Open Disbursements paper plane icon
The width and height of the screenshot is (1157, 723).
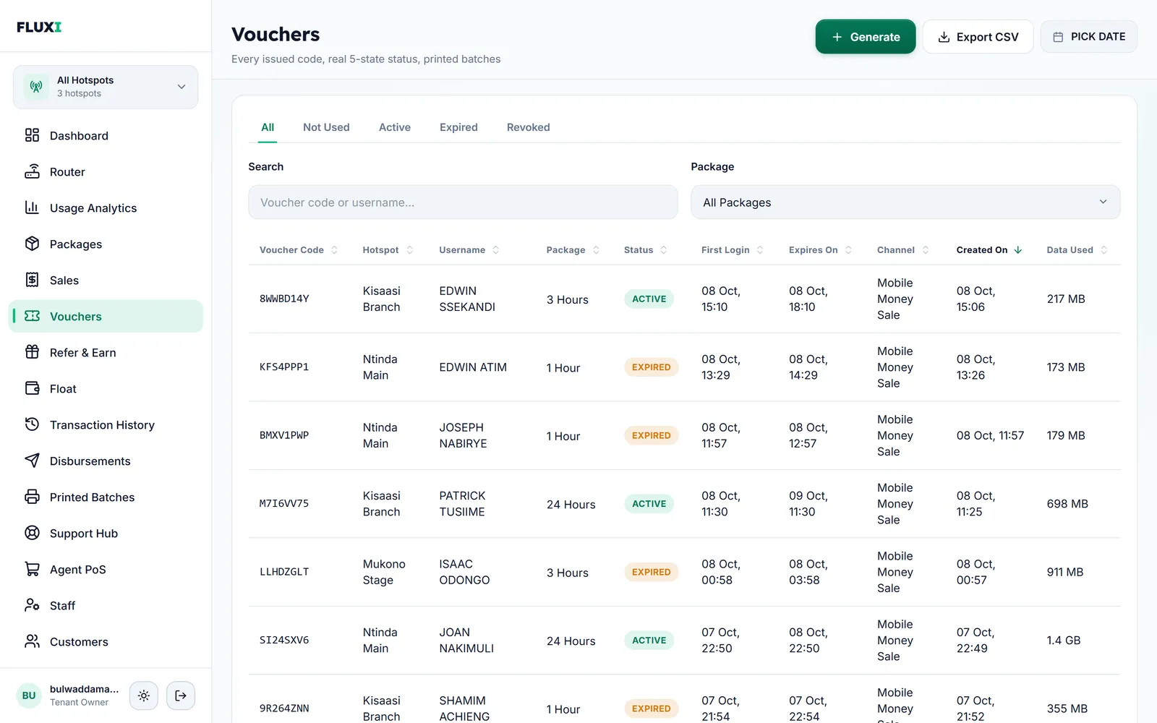32,461
